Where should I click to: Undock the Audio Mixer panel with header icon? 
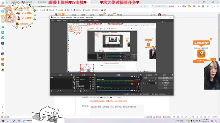pos(141,75)
